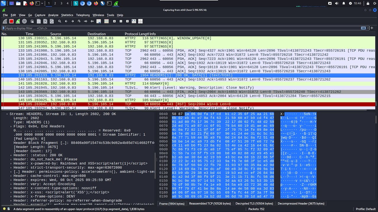The width and height of the screenshot is (378, 212).
Task: Expand the x-frame-options: DENY header node
Action: pyautogui.click(x=11, y=196)
